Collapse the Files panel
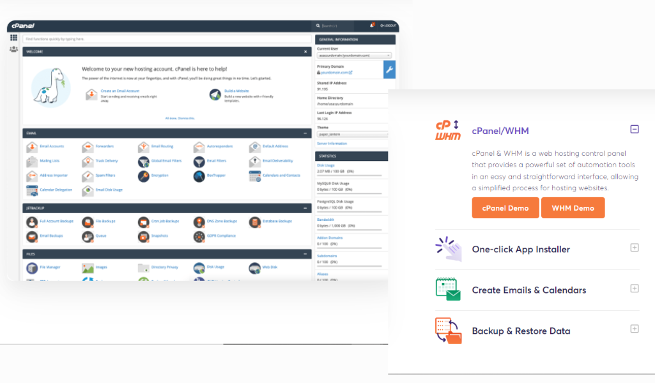 (x=305, y=254)
